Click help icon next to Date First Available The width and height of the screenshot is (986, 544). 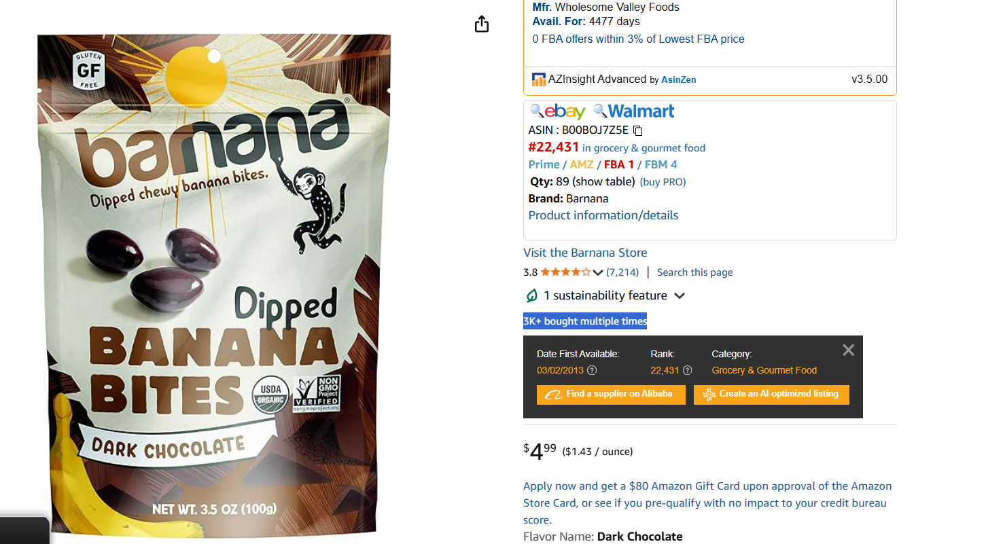coord(592,370)
